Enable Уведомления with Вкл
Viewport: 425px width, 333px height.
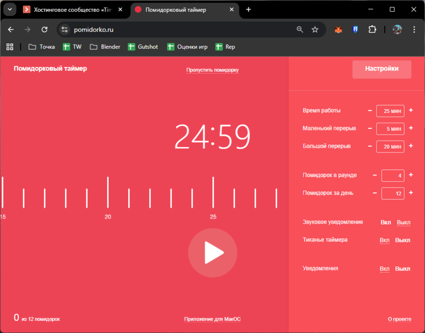point(384,269)
